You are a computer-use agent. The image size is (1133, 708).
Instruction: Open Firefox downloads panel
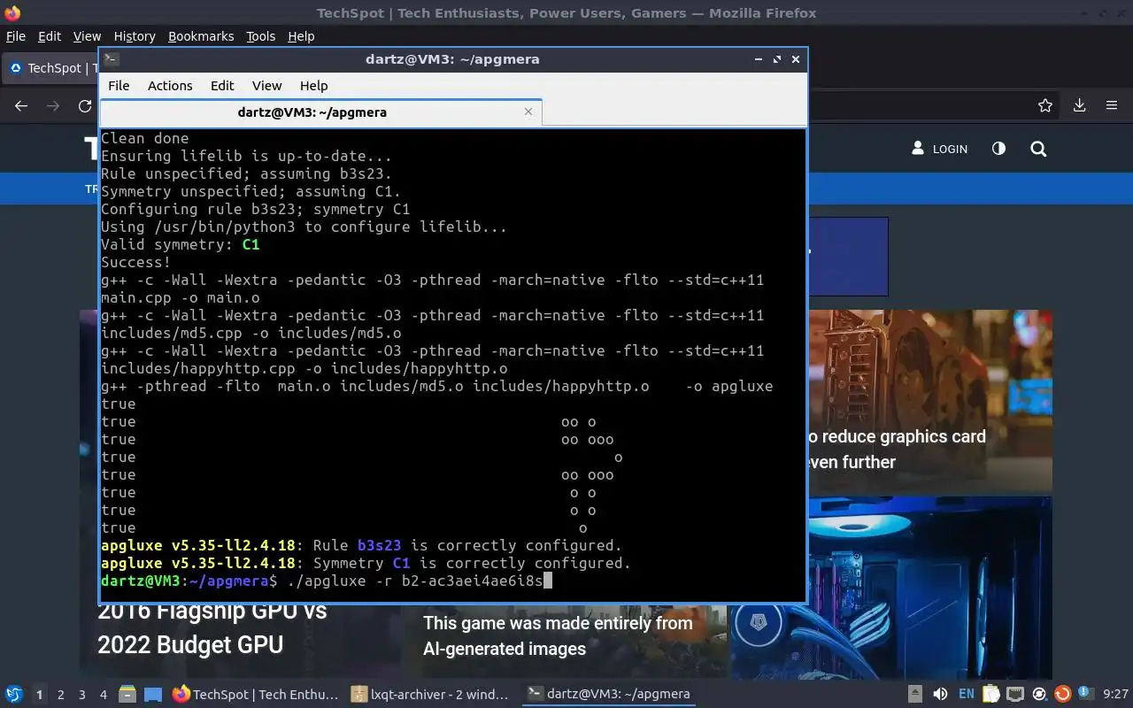click(1079, 105)
